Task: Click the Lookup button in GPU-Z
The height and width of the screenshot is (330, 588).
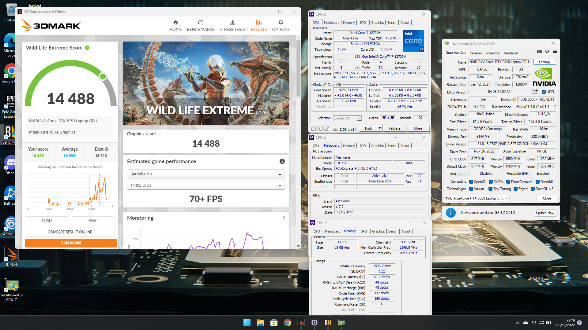Action: (x=544, y=62)
